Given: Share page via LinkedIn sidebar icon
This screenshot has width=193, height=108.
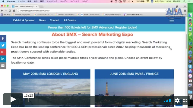Looking at the screenshot, I should click(x=3, y=59).
